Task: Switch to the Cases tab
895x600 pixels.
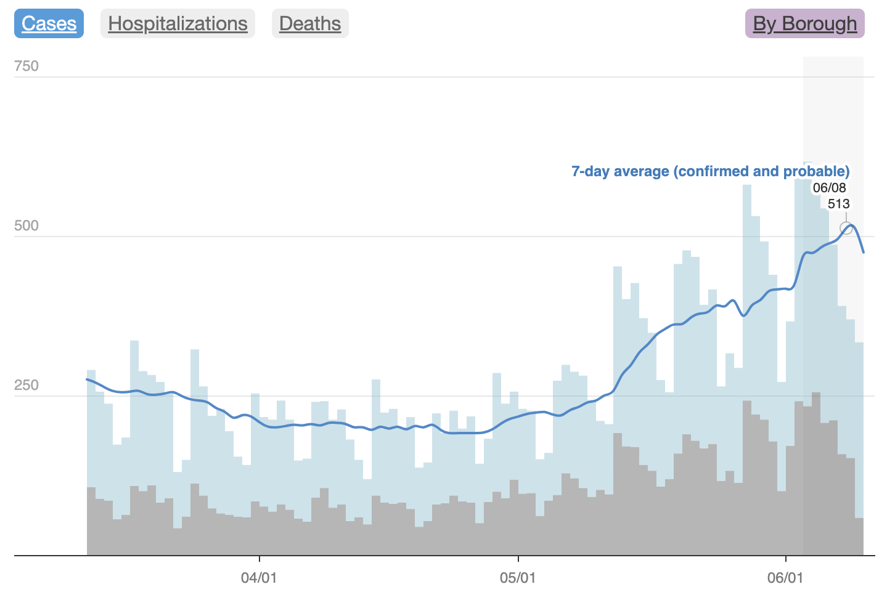Action: (49, 23)
